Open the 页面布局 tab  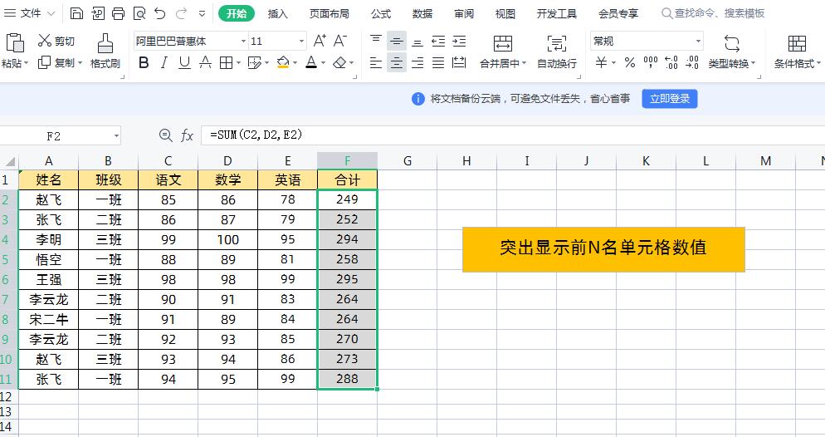pyautogui.click(x=330, y=13)
